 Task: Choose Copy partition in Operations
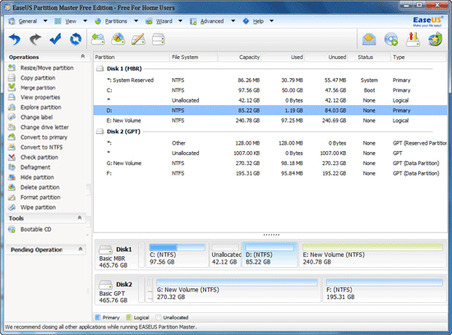(x=38, y=78)
